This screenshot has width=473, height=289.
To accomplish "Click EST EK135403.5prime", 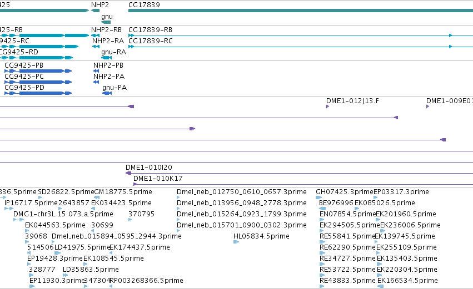I will [x=407, y=258].
